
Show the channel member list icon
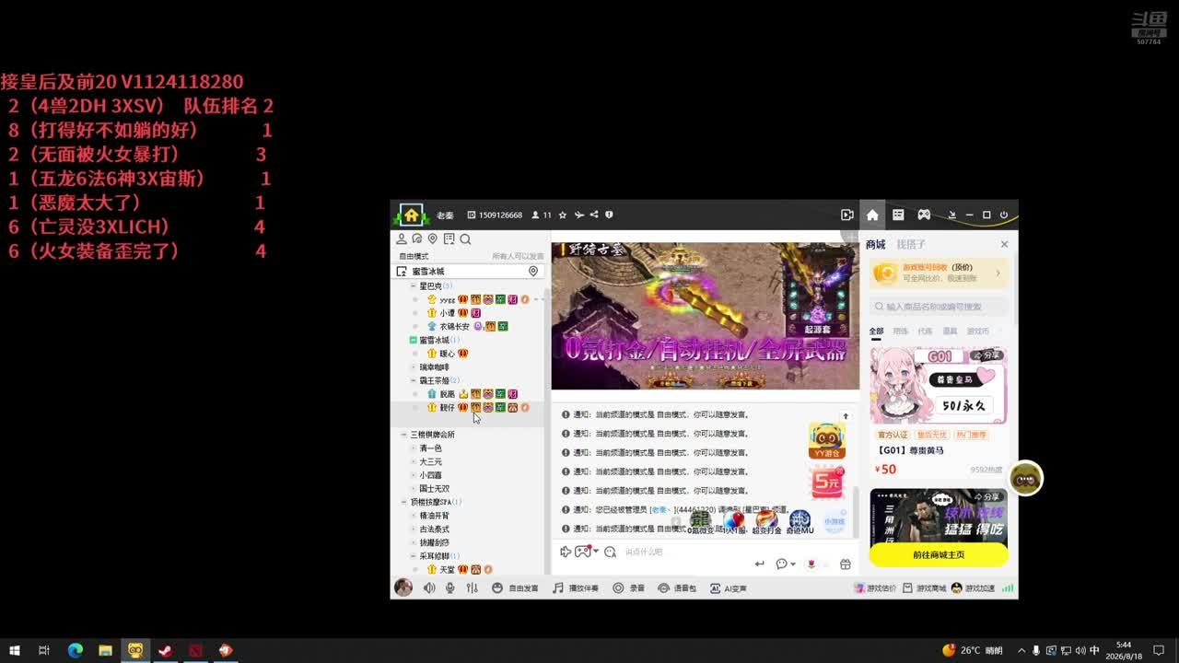(402, 239)
